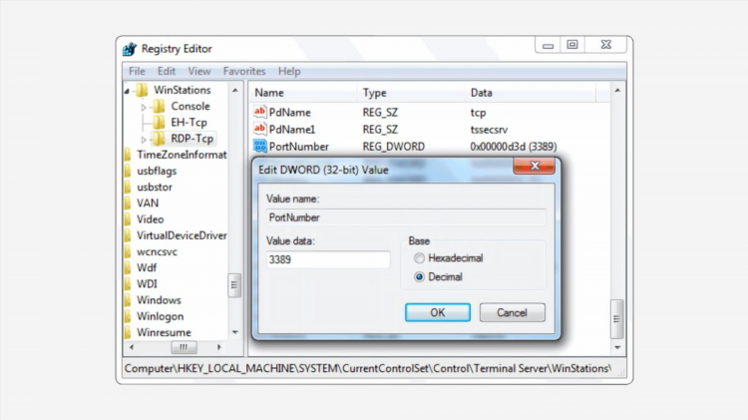
Task: Click the PdName1 string value icon
Action: (x=259, y=129)
